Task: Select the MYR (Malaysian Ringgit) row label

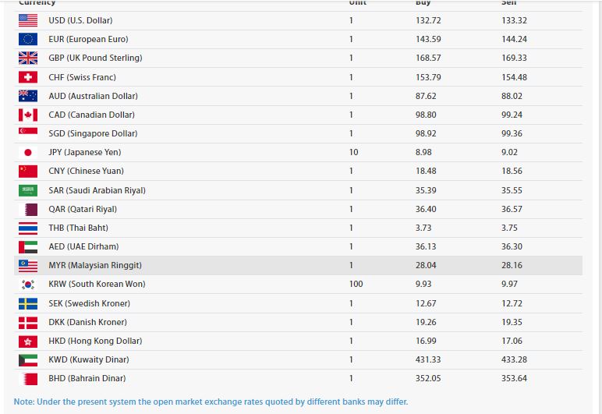Action: tap(95, 266)
